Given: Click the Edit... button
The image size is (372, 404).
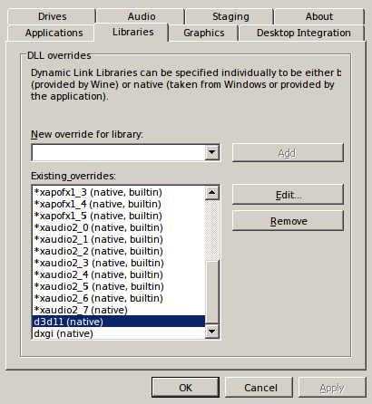Looking at the screenshot, I should [x=288, y=195].
